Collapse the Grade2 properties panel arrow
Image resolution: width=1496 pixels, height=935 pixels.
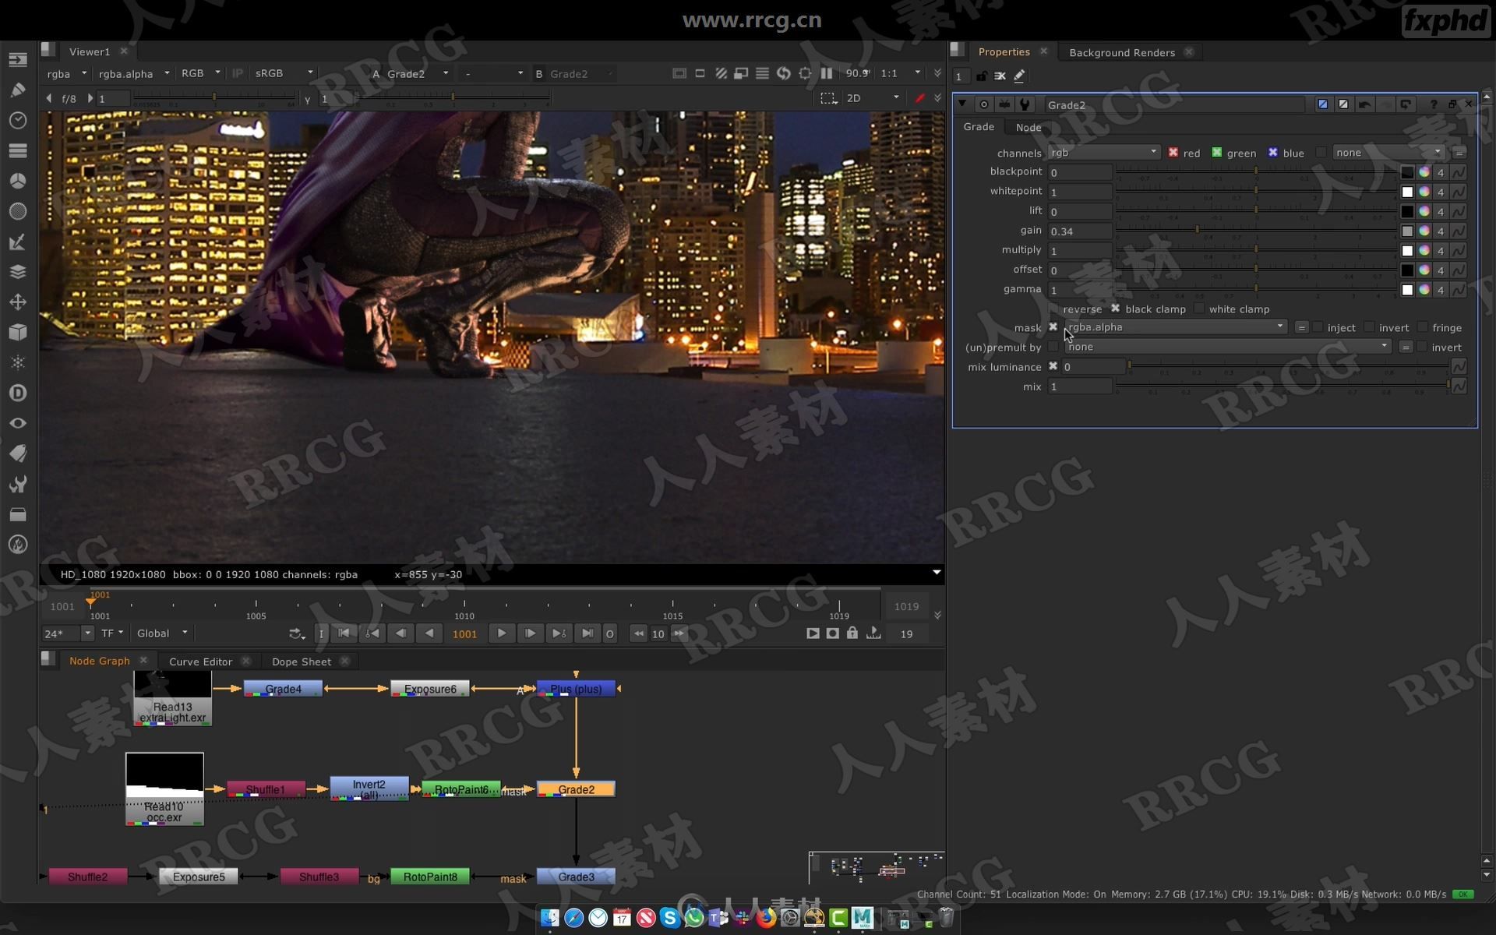point(963,104)
